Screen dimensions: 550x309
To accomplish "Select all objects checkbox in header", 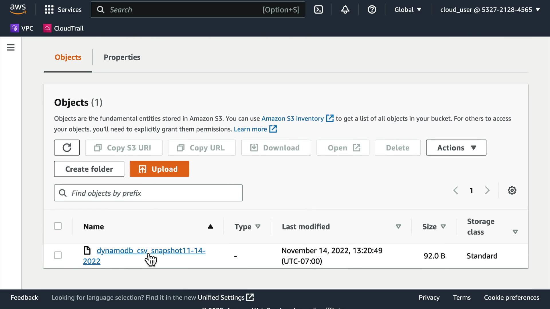I will point(58,226).
